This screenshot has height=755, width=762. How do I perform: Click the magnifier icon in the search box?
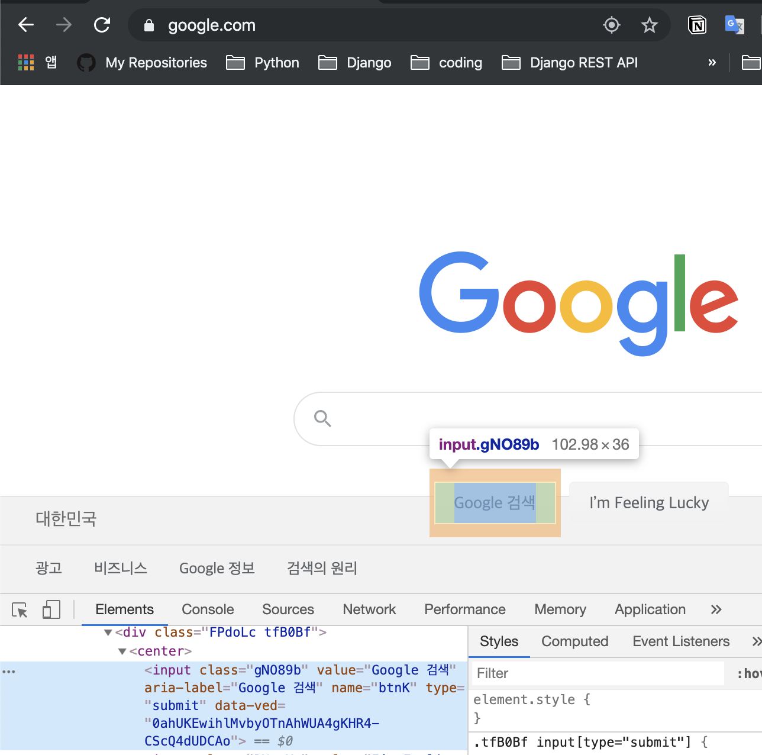click(x=322, y=418)
